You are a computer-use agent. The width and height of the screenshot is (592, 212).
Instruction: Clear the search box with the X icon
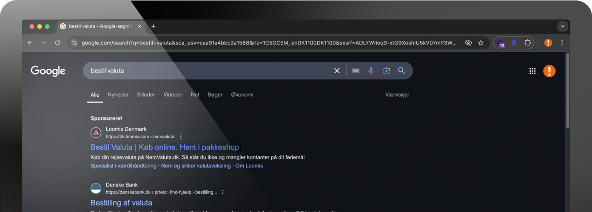coord(337,71)
